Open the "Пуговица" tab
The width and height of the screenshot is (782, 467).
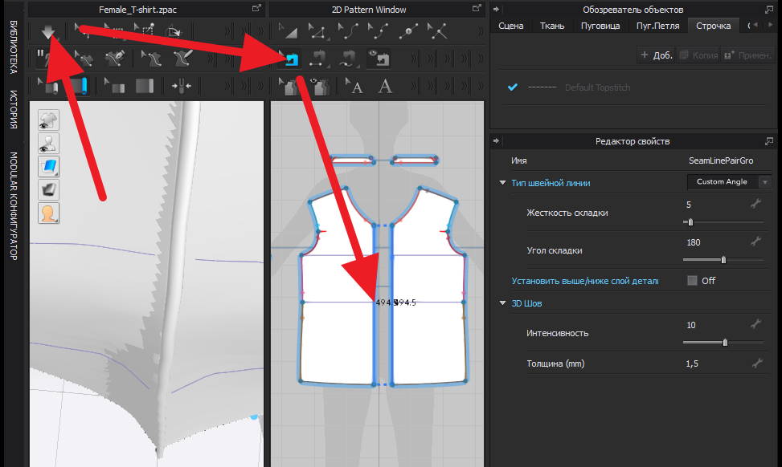point(600,26)
